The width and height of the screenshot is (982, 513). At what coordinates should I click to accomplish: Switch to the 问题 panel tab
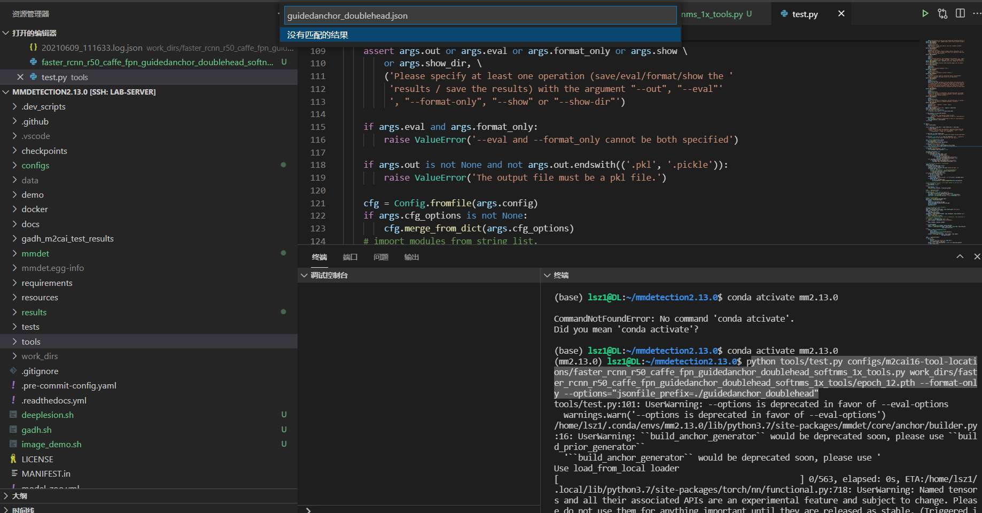point(380,257)
